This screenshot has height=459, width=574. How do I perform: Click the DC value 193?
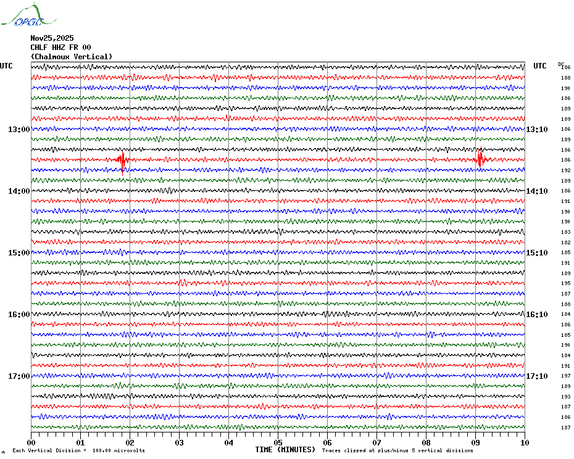(566, 397)
